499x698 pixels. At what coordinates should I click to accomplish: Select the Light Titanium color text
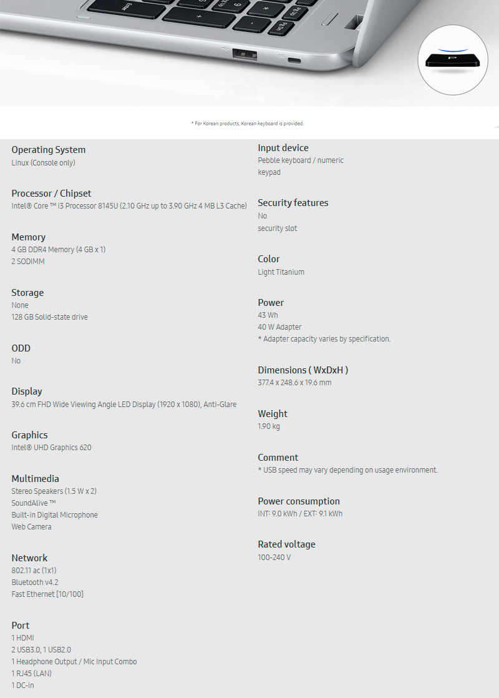coord(281,272)
